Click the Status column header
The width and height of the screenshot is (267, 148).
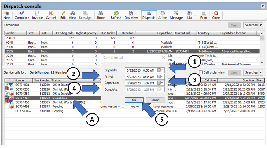point(75,80)
